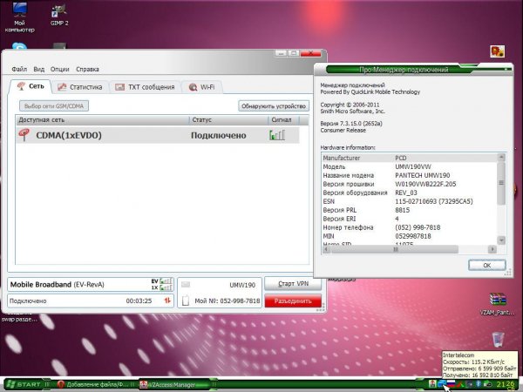Click the hardware list vertical scrollbar thumb
Image resolution: width=523 pixels, height=392 pixels.
tap(501, 183)
